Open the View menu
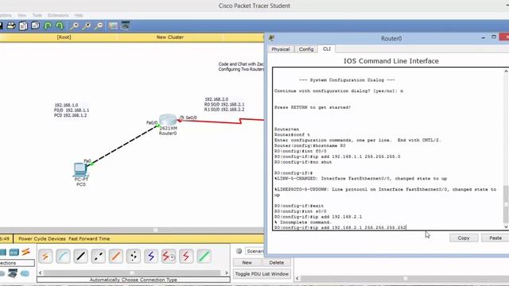 pyautogui.click(x=21, y=15)
